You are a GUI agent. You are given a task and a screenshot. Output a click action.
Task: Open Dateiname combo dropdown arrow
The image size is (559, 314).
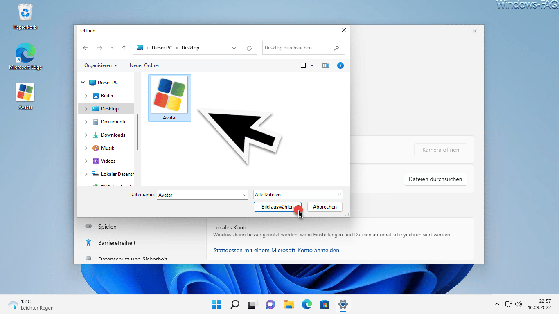click(245, 195)
